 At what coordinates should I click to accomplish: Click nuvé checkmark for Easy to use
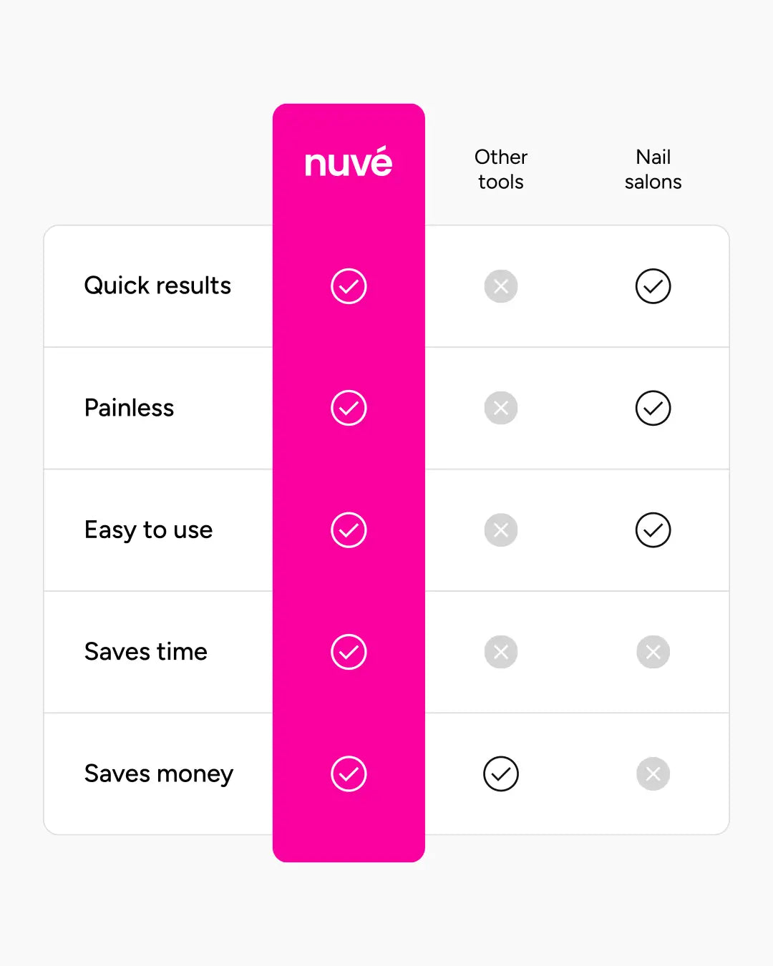tap(349, 530)
